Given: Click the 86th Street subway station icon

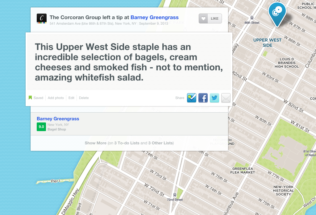Looking at the screenshot, I should (252, 18).
